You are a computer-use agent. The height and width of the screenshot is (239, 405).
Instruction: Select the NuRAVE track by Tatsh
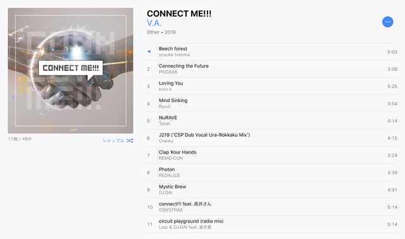coord(272,121)
